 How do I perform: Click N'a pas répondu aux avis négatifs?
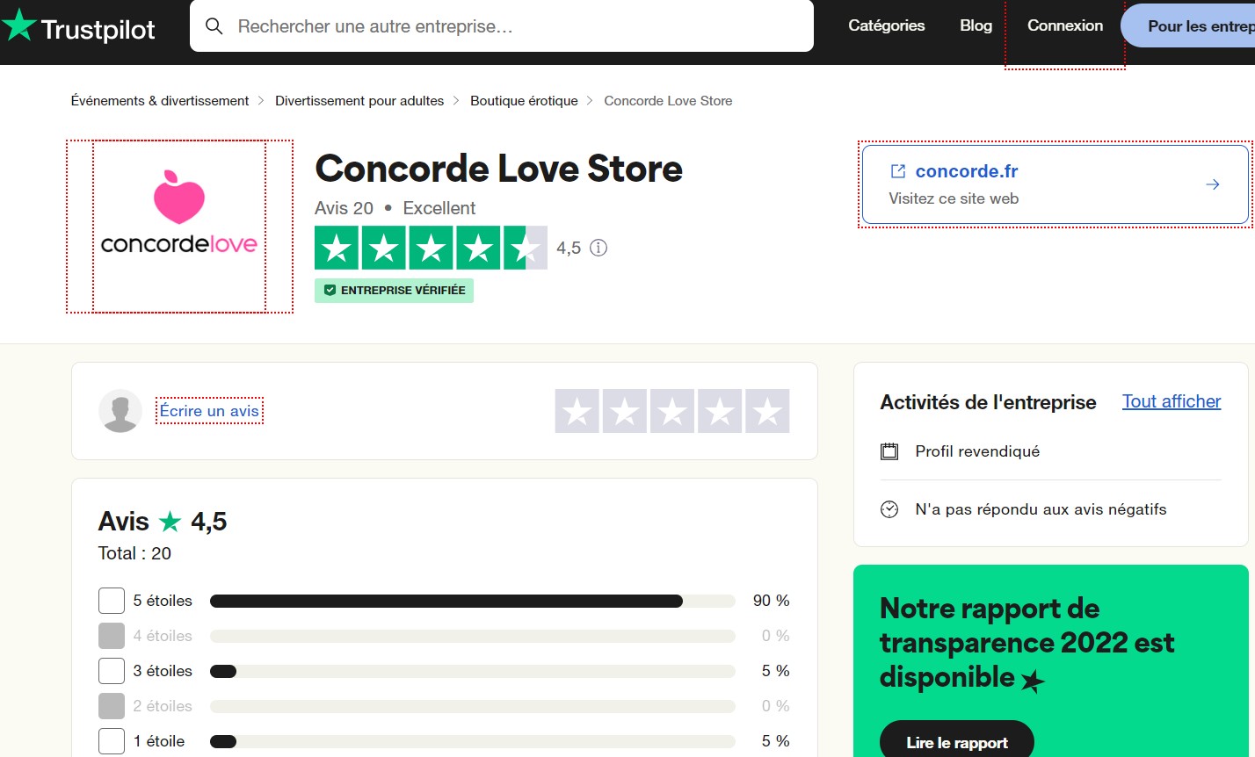point(1041,509)
